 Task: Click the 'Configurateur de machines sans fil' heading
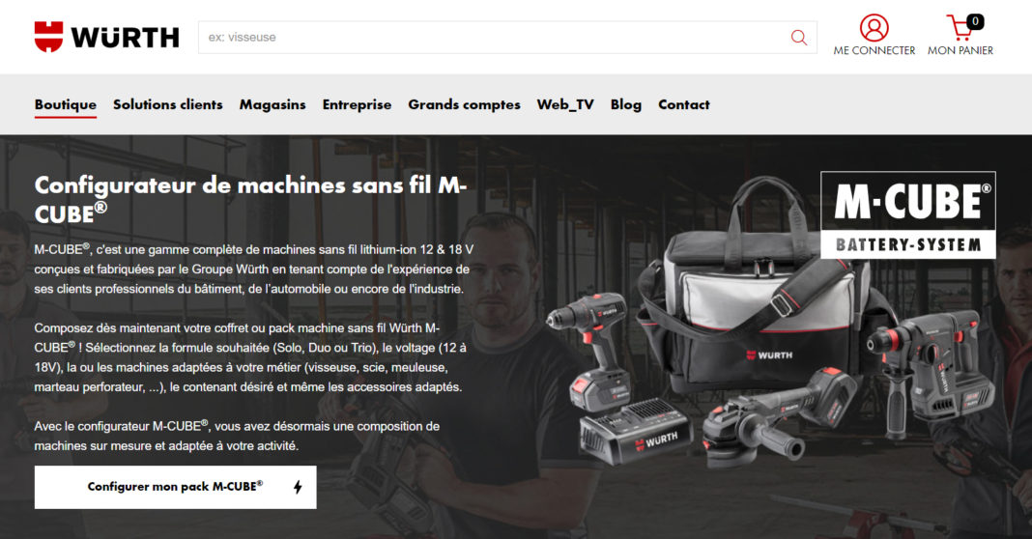pyautogui.click(x=251, y=199)
